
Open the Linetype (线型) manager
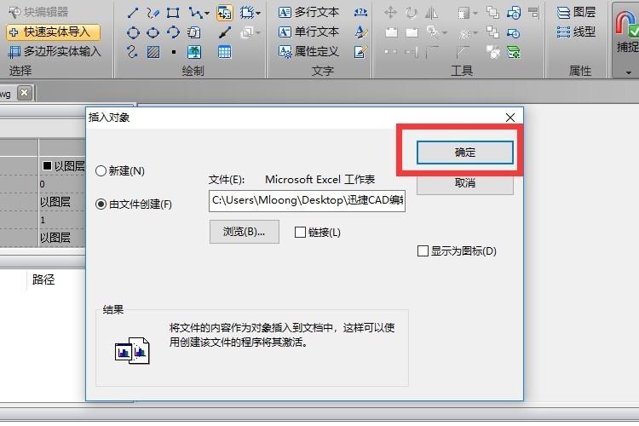[x=576, y=32]
